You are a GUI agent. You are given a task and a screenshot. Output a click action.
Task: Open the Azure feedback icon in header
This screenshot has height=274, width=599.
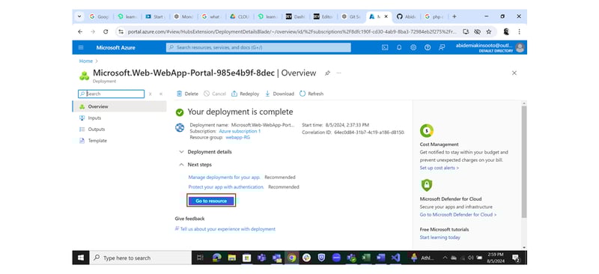(x=442, y=48)
